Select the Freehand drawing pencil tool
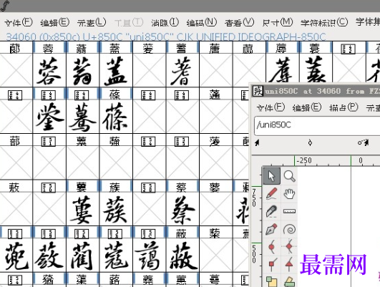Viewport: 380px width, 287px height. click(272, 193)
